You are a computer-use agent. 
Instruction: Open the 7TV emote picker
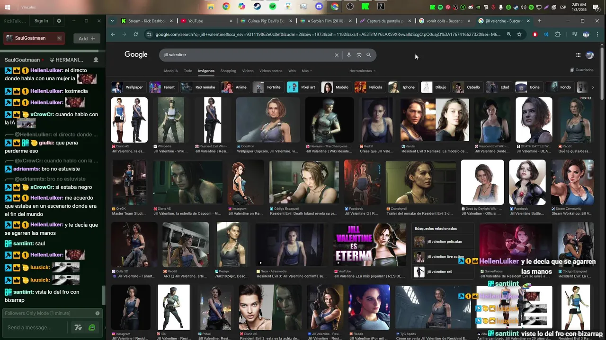[79, 327]
